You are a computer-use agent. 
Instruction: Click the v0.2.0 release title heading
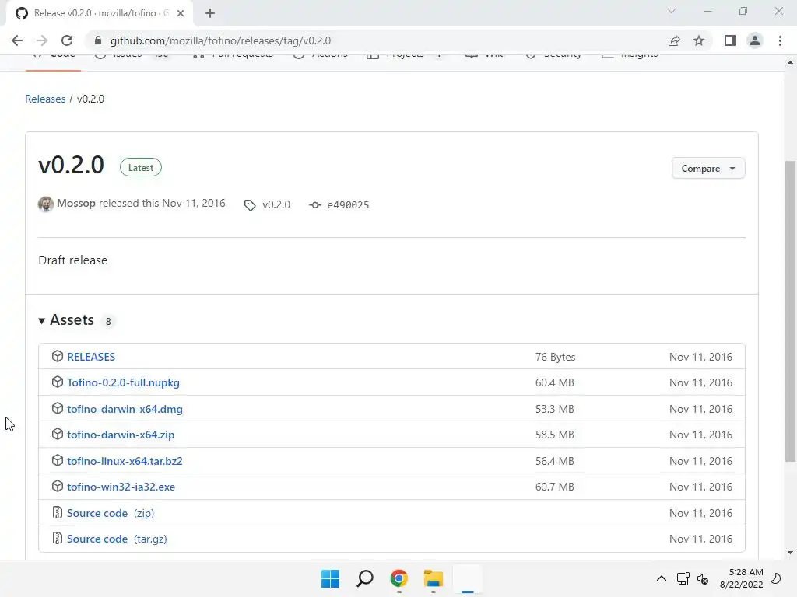71,166
